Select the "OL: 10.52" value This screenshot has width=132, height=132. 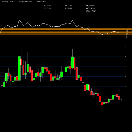pyautogui.click(x=91, y=11)
